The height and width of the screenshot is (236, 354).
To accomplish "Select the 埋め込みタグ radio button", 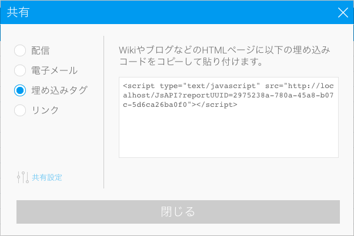I will tap(20, 90).
